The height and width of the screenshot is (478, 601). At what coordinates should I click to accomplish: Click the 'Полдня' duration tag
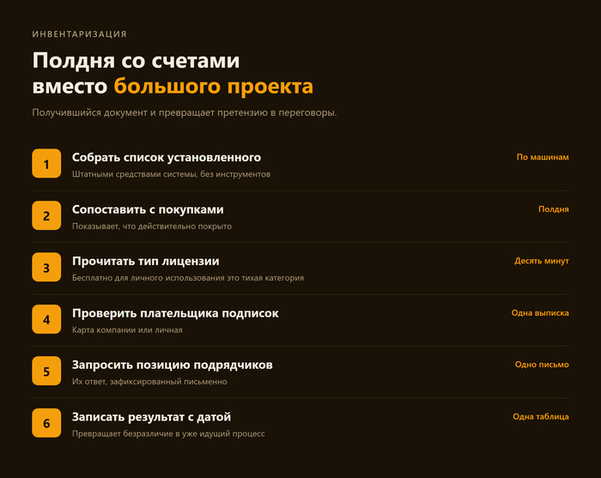554,209
